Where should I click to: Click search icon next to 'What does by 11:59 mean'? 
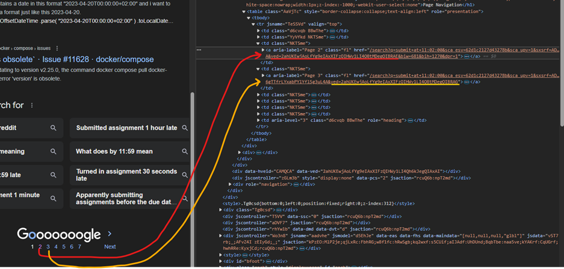click(x=185, y=151)
